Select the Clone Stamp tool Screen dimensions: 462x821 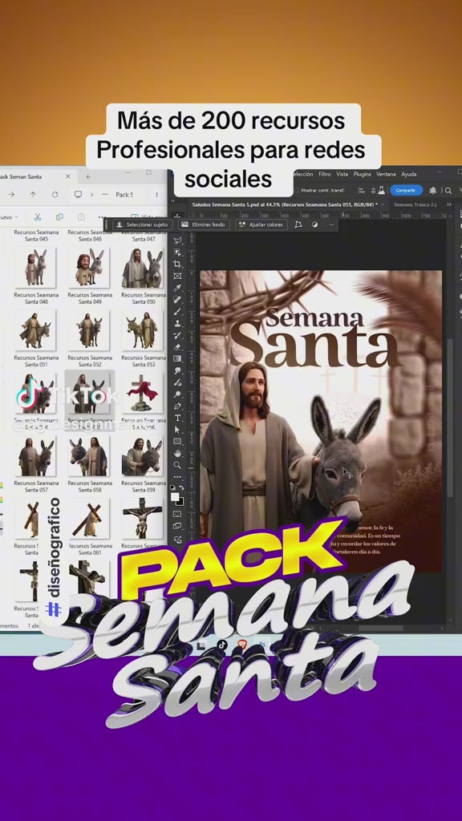[177, 324]
